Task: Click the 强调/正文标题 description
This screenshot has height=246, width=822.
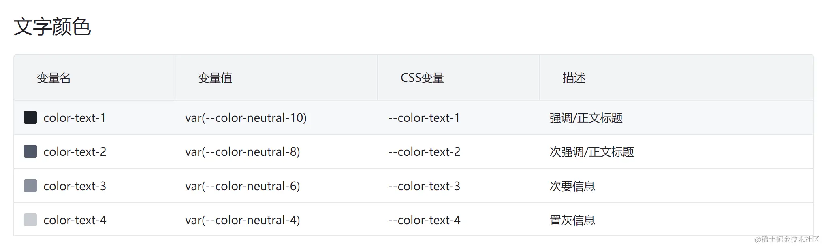Action: pos(586,118)
